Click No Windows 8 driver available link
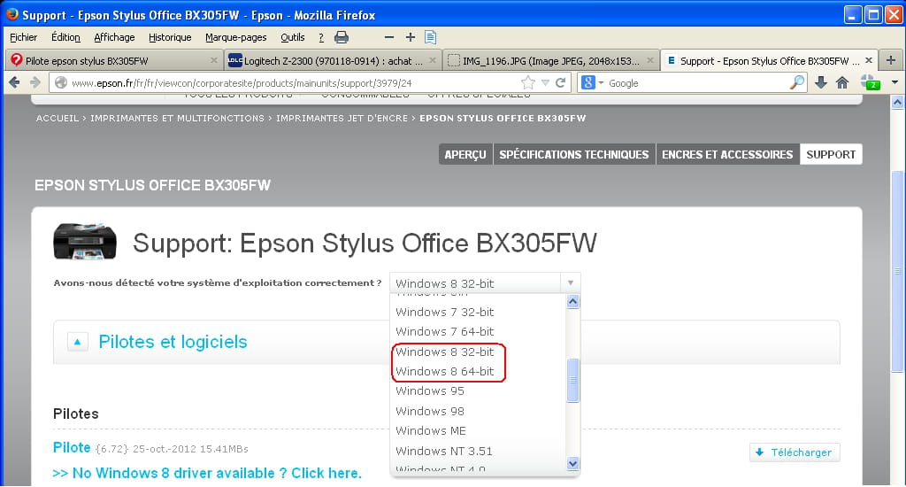This screenshot has width=906, height=487. coord(207,473)
